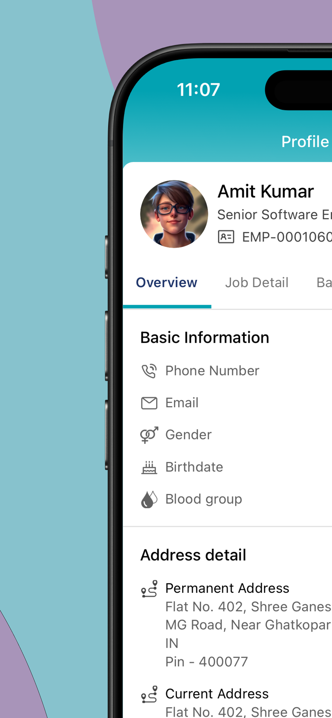Open the partly visible Ba tab
Image resolution: width=332 pixels, height=718 pixels.
324,282
